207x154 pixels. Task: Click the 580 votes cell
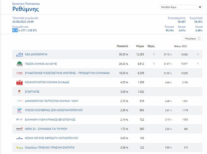(x=142, y=129)
